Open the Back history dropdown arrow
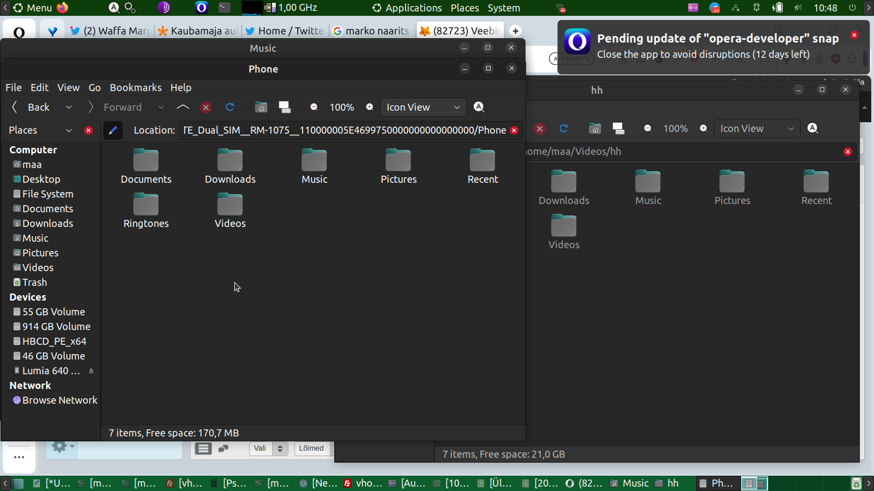The height and width of the screenshot is (491, 874). tap(69, 107)
